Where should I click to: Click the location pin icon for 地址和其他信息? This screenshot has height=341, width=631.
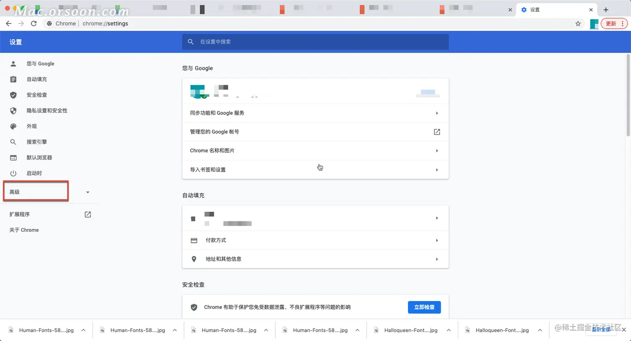coord(194,259)
